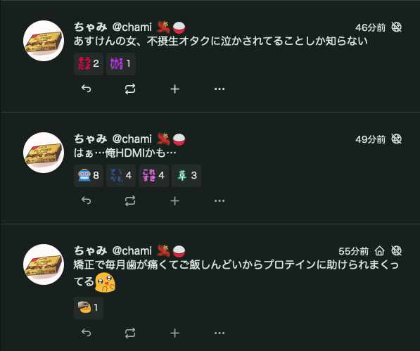Renote the HDMI post
The height and width of the screenshot is (351, 420).
(130, 200)
